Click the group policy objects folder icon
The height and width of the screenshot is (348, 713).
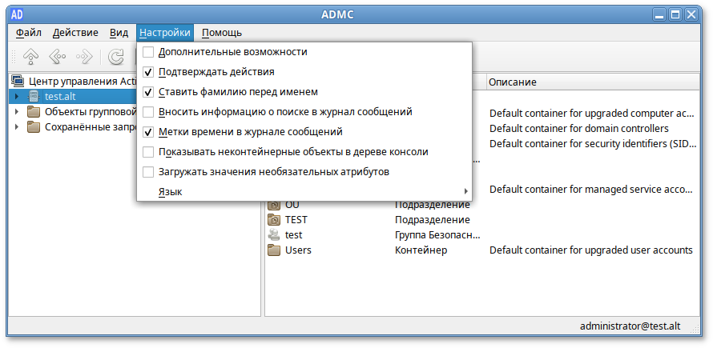coord(34,112)
